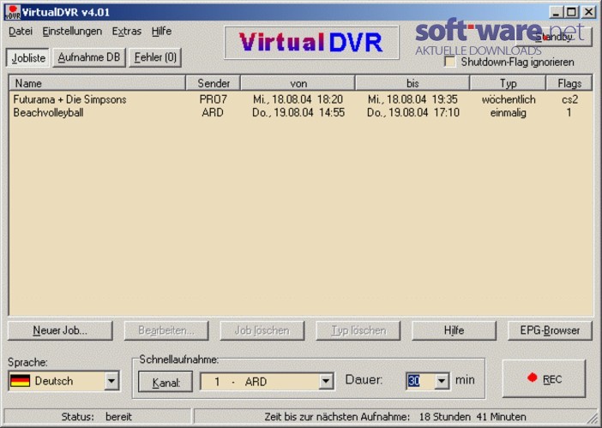Expand the channel dropdown arrow next to ARD
602x428 pixels.
point(326,381)
